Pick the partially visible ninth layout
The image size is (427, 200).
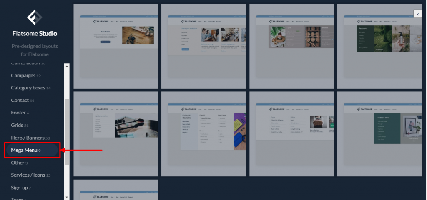[x=116, y=190]
